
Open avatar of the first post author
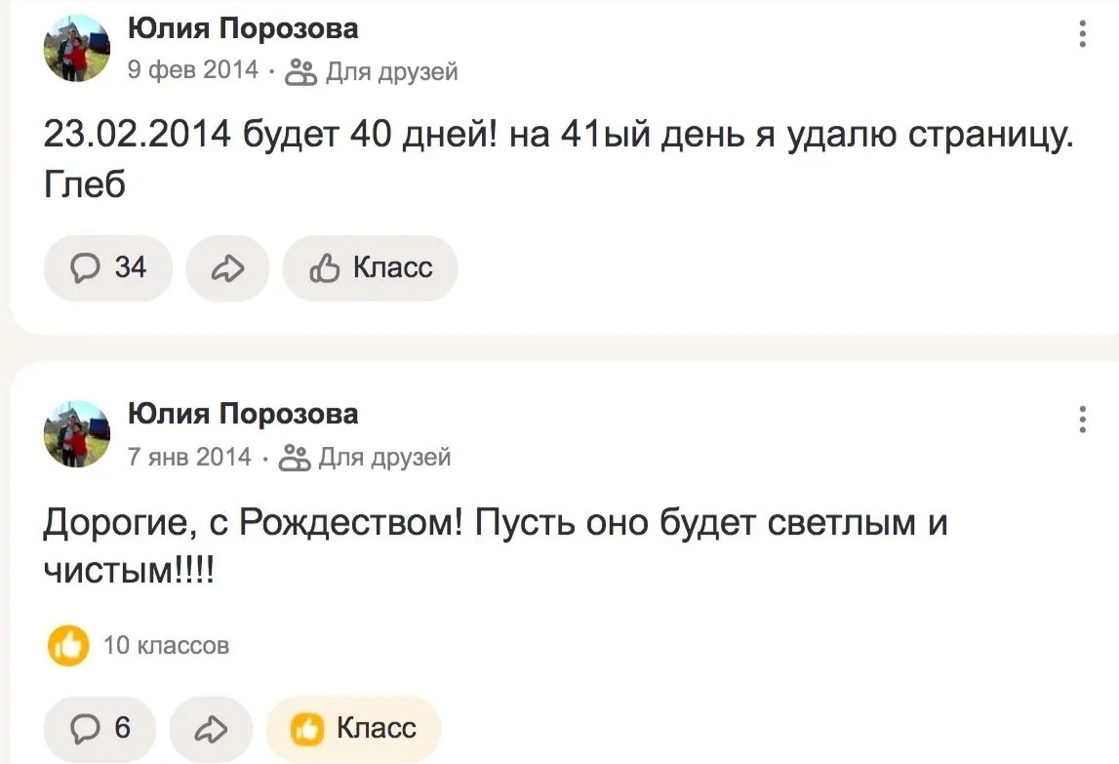point(77,48)
